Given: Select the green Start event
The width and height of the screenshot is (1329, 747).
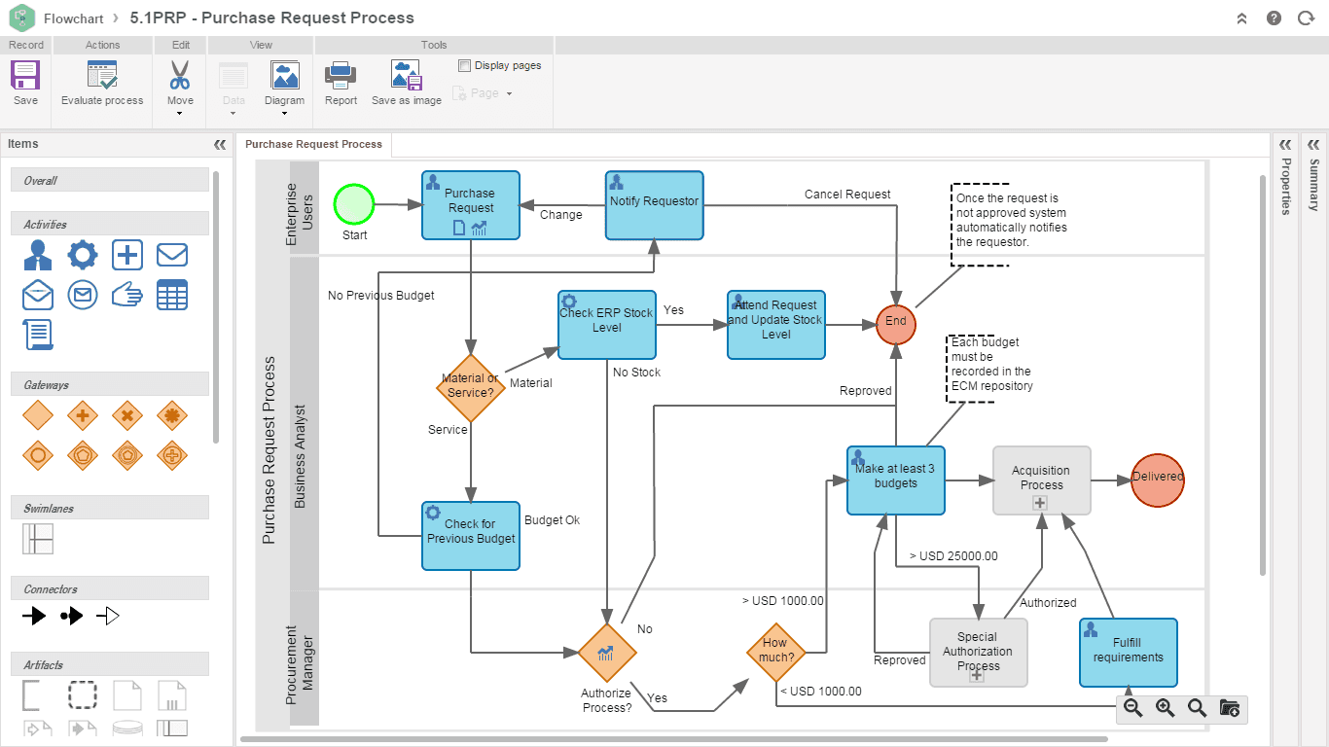Looking at the screenshot, I should 354,204.
